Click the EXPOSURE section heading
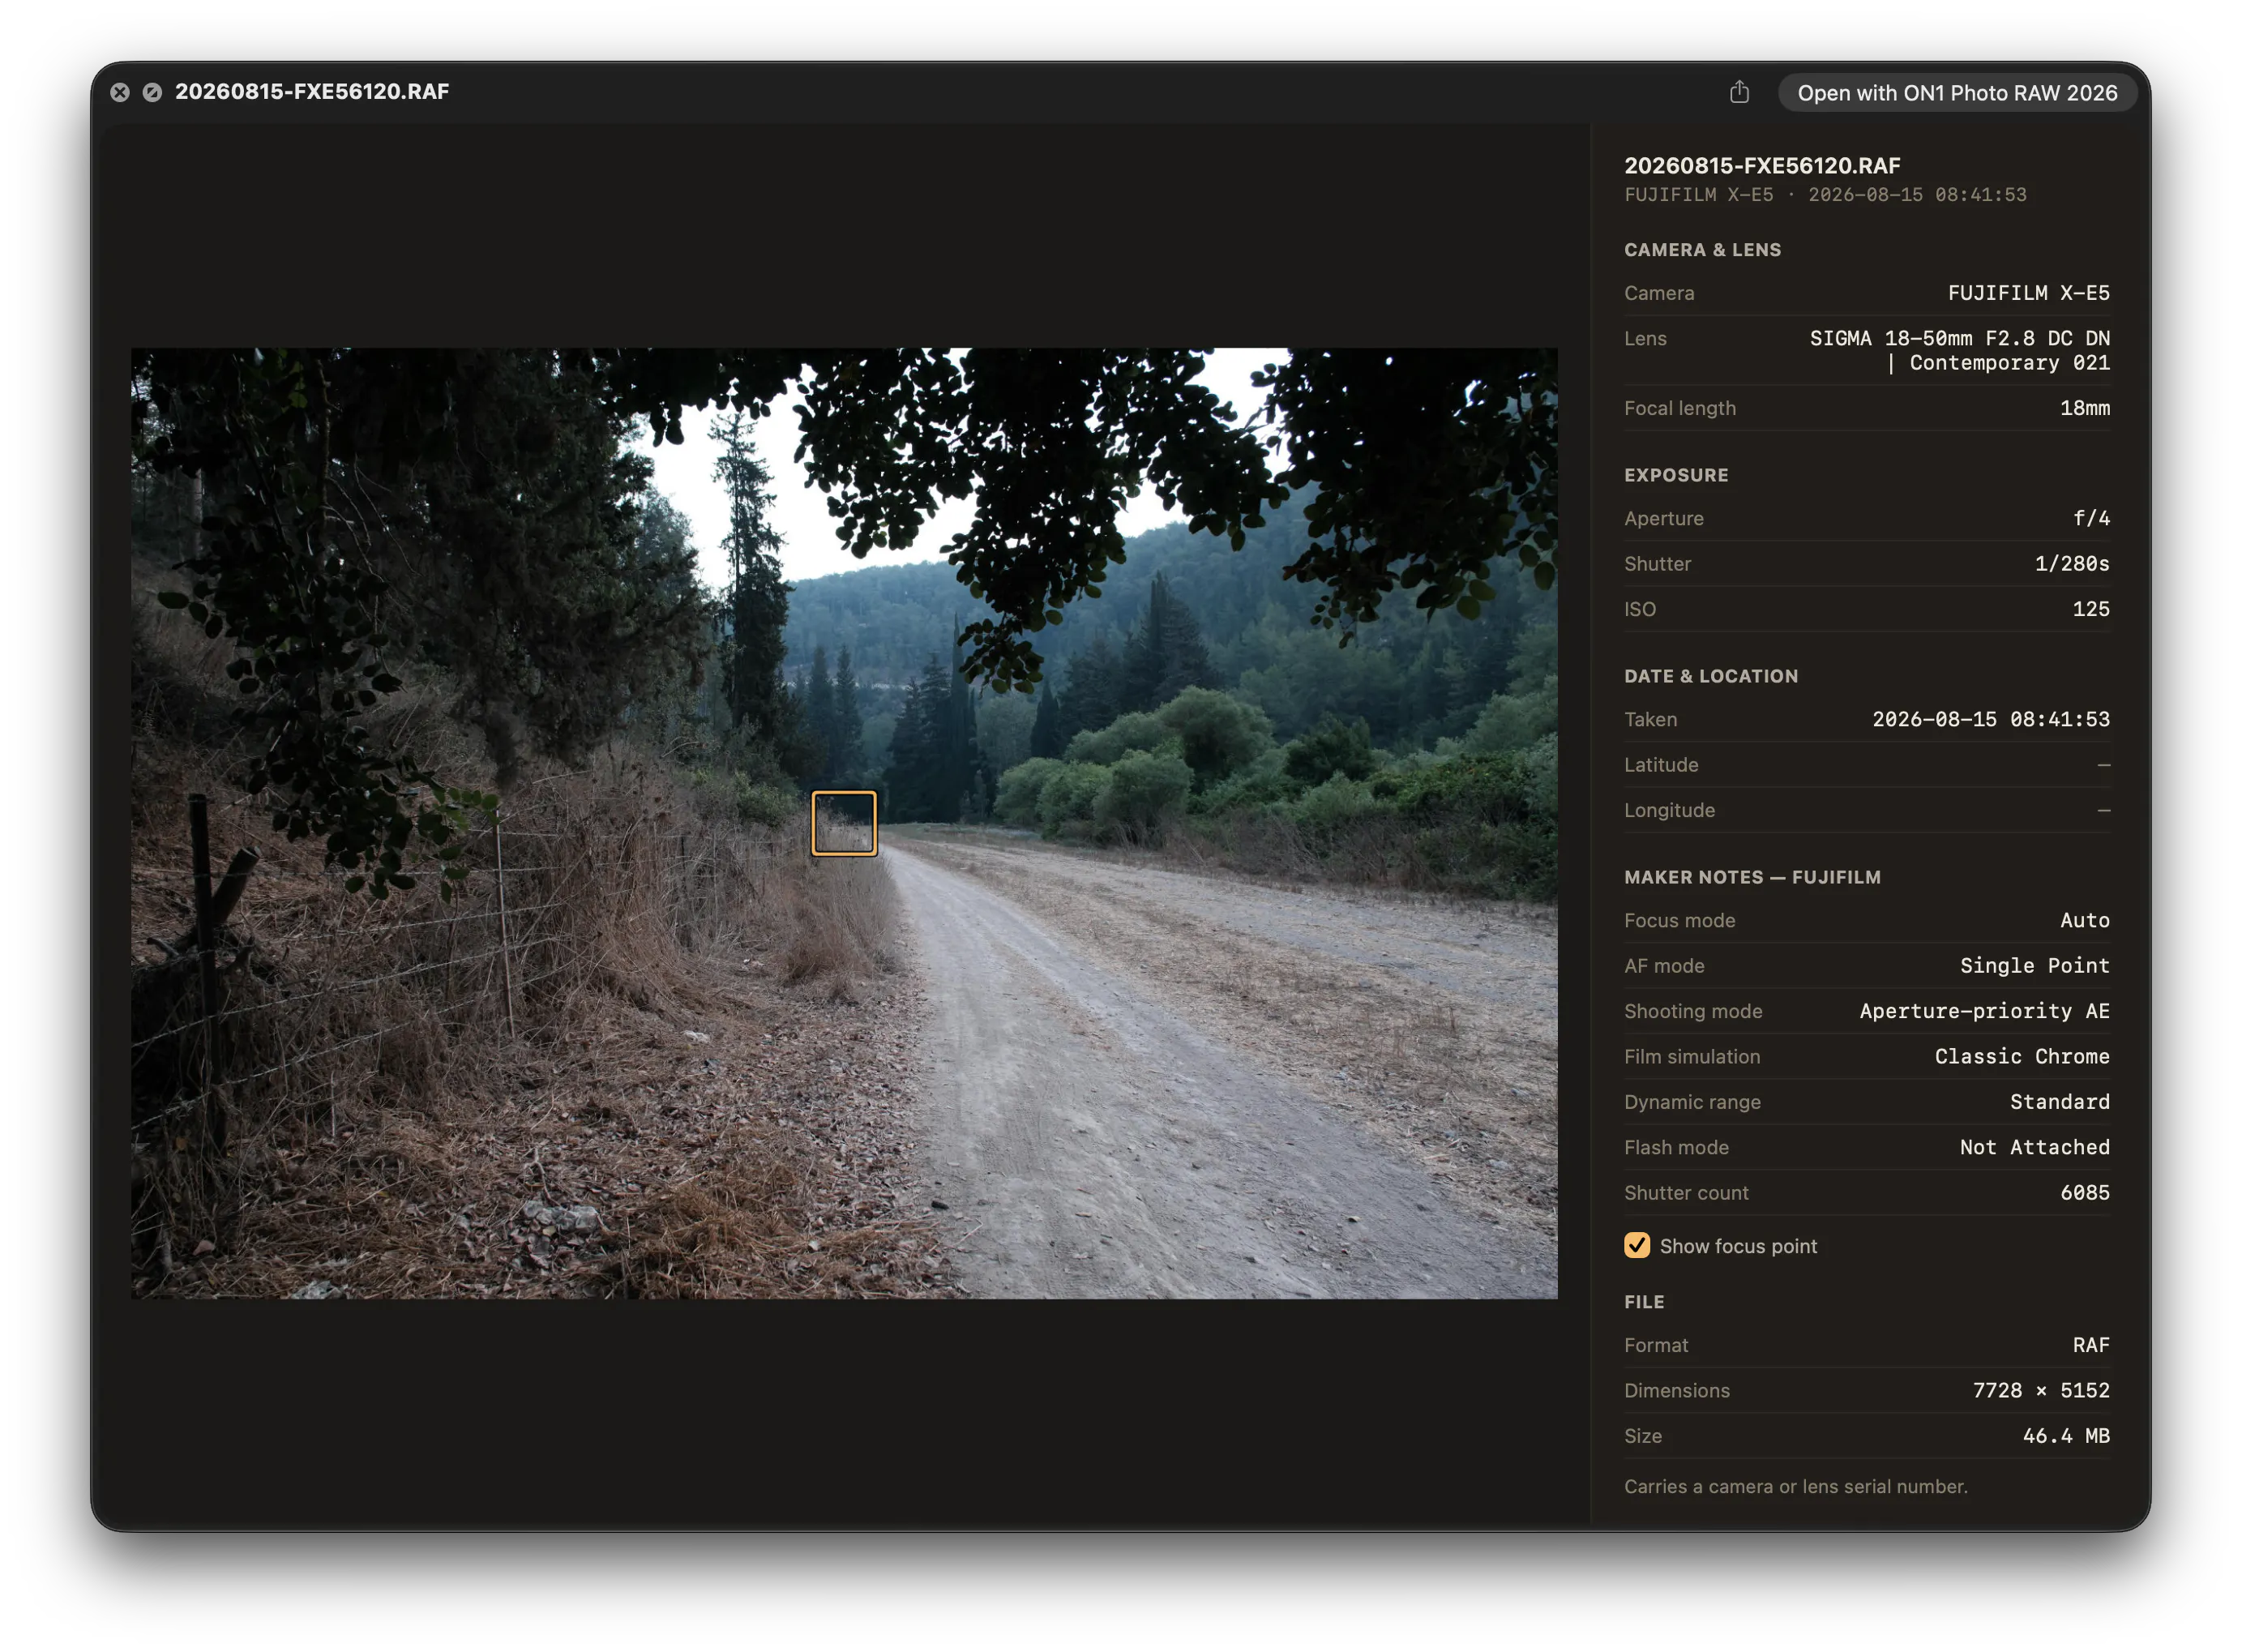2242x1652 pixels. click(1675, 475)
